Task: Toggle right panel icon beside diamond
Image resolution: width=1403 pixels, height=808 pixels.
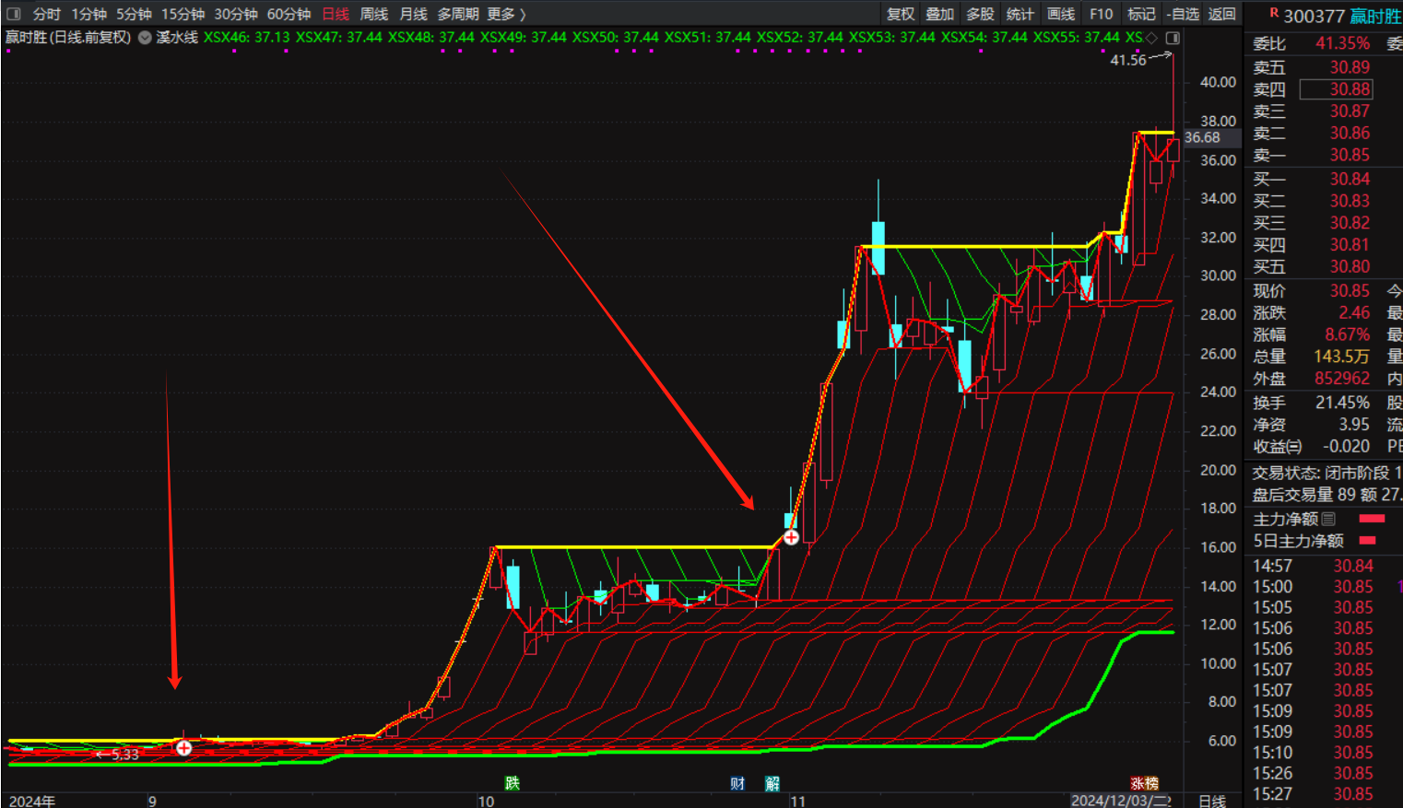Action: [x=1173, y=38]
